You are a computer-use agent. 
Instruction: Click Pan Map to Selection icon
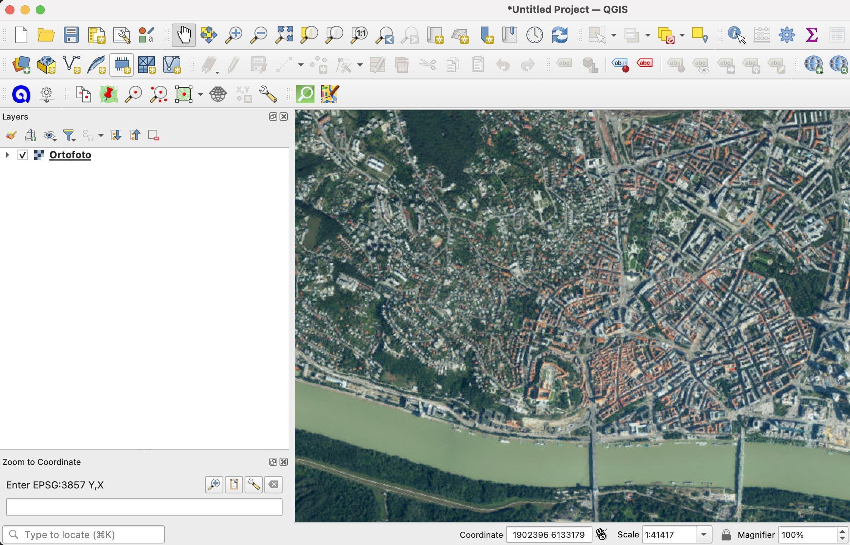click(209, 35)
